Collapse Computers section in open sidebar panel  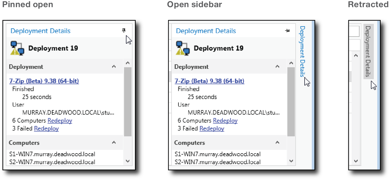click(277, 143)
